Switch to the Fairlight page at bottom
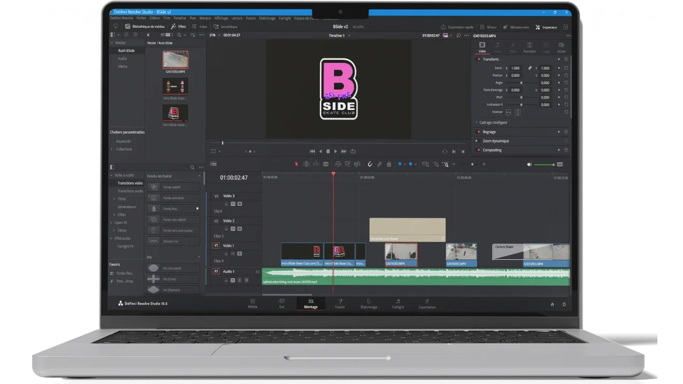The image size is (683, 384). pyautogui.click(x=398, y=304)
